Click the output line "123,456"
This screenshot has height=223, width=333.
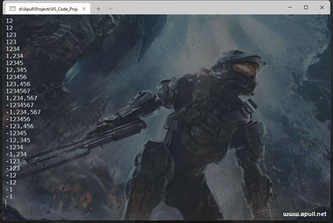(x=18, y=84)
